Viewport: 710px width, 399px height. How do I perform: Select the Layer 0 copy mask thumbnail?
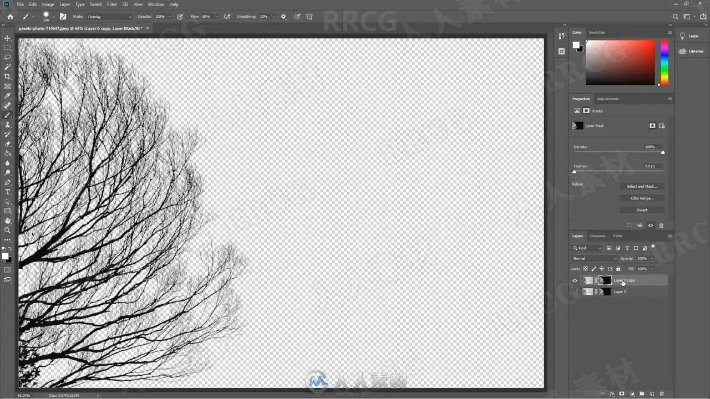[x=605, y=280]
